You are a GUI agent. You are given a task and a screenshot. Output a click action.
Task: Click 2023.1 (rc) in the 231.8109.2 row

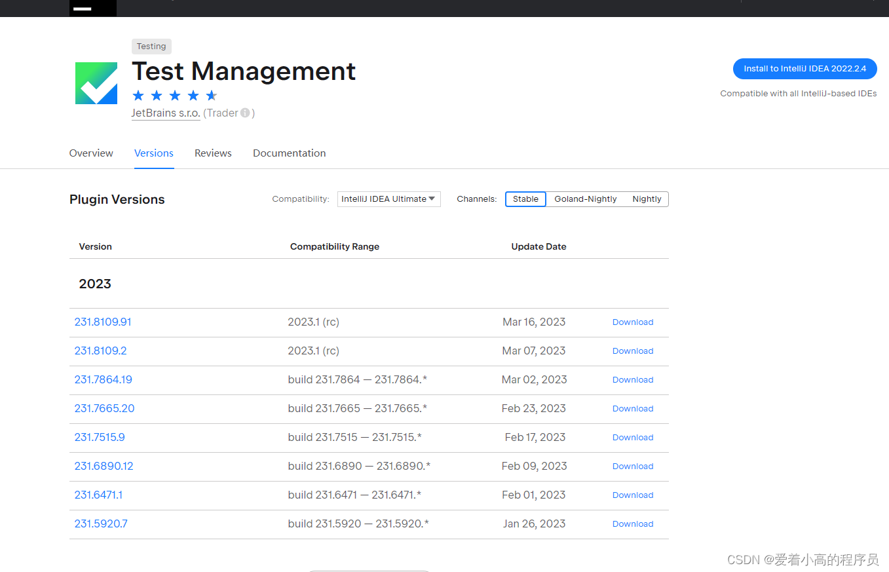(x=314, y=351)
